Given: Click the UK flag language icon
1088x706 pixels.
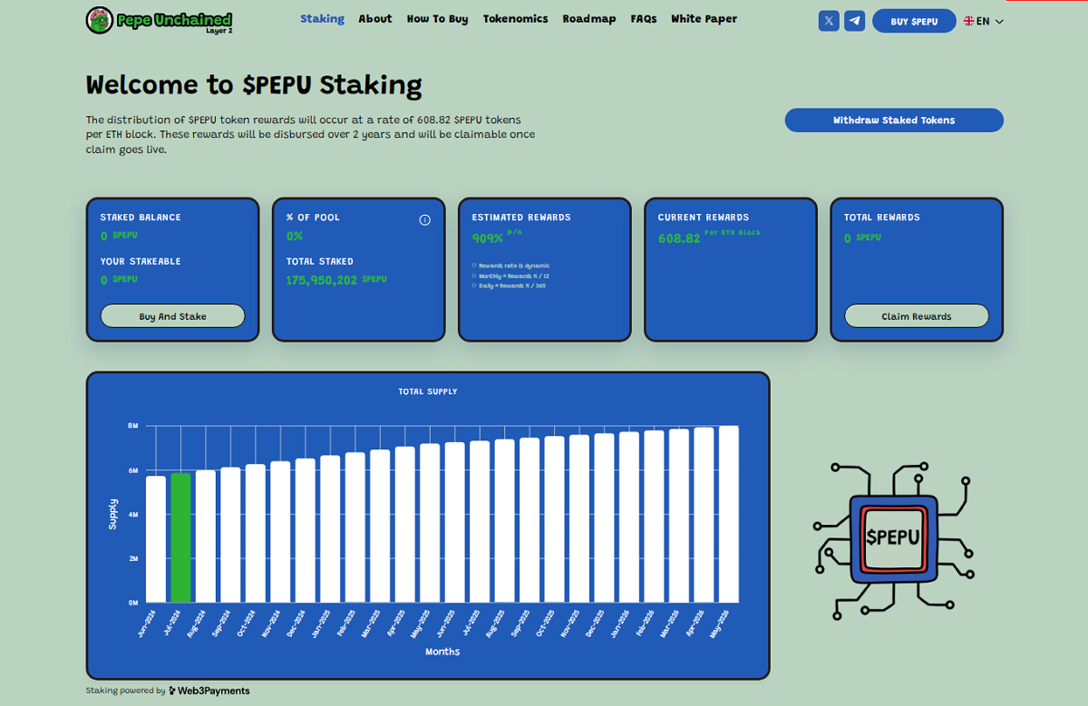Looking at the screenshot, I should [968, 21].
